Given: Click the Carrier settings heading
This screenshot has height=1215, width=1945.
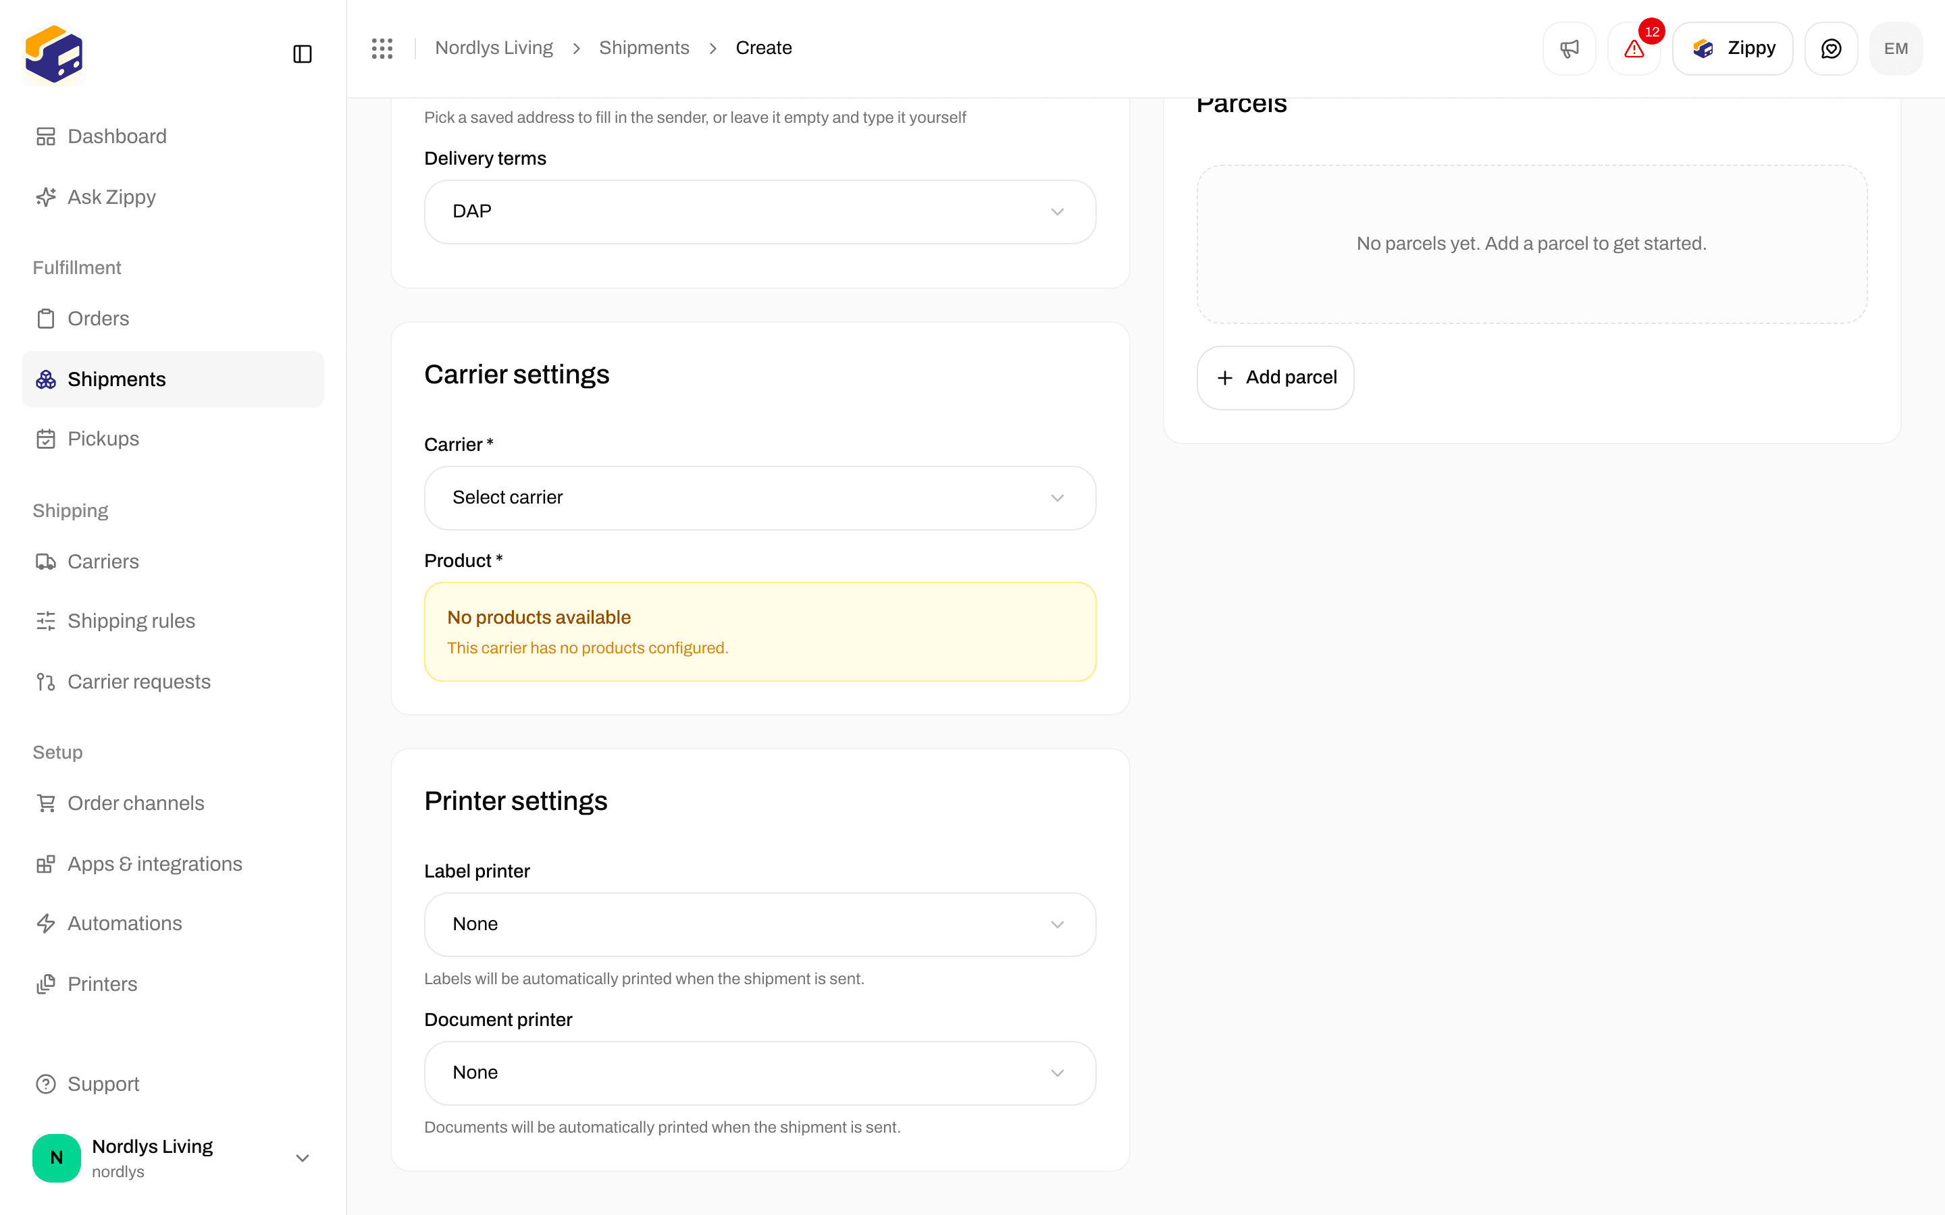Looking at the screenshot, I should pyautogui.click(x=517, y=375).
